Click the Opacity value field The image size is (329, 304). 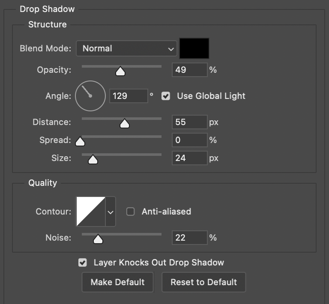pyautogui.click(x=190, y=70)
